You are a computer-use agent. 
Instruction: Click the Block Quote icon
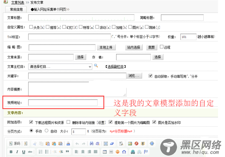(x=67, y=151)
